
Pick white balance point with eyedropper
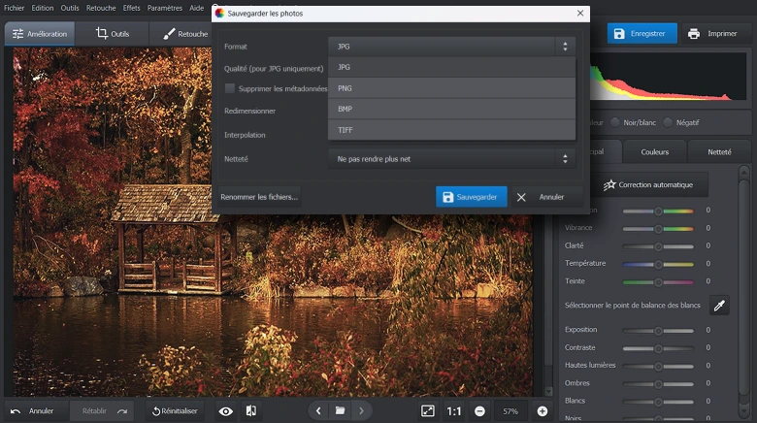(x=719, y=306)
